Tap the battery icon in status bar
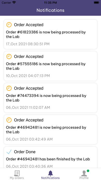The width and height of the screenshot is (101, 180). coord(97,3)
